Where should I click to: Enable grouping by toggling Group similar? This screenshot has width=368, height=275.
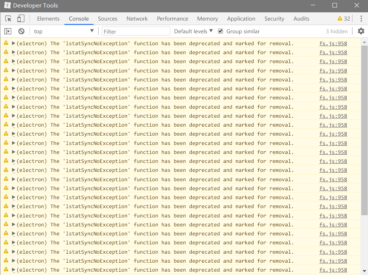pyautogui.click(x=220, y=31)
